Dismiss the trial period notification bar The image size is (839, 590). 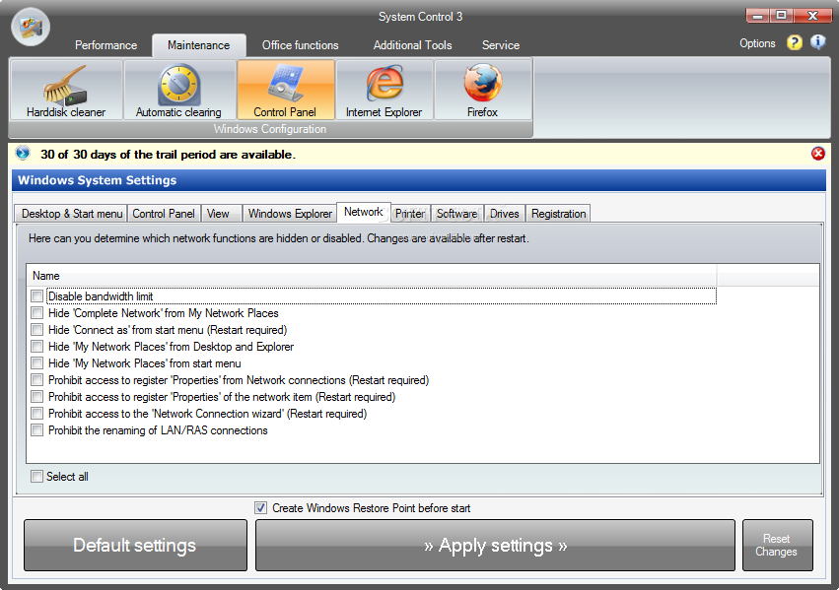tap(817, 154)
